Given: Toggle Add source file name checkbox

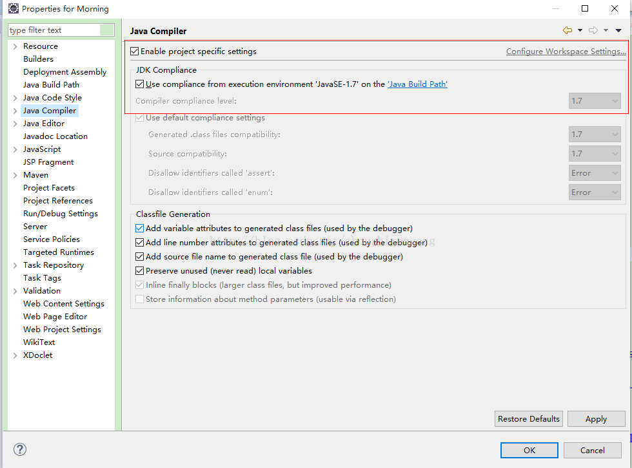Looking at the screenshot, I should click(139, 256).
